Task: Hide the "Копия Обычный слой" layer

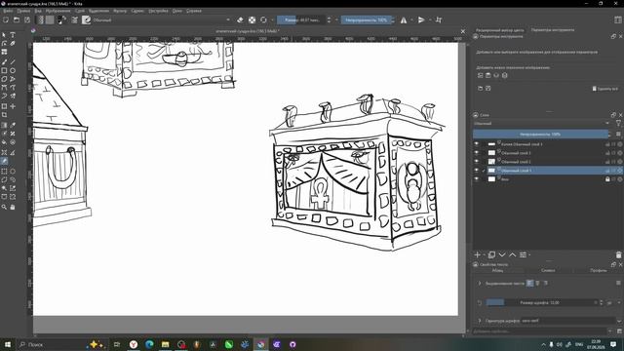Action: [477, 144]
